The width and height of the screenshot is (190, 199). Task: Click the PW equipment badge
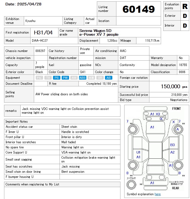click(65, 78)
